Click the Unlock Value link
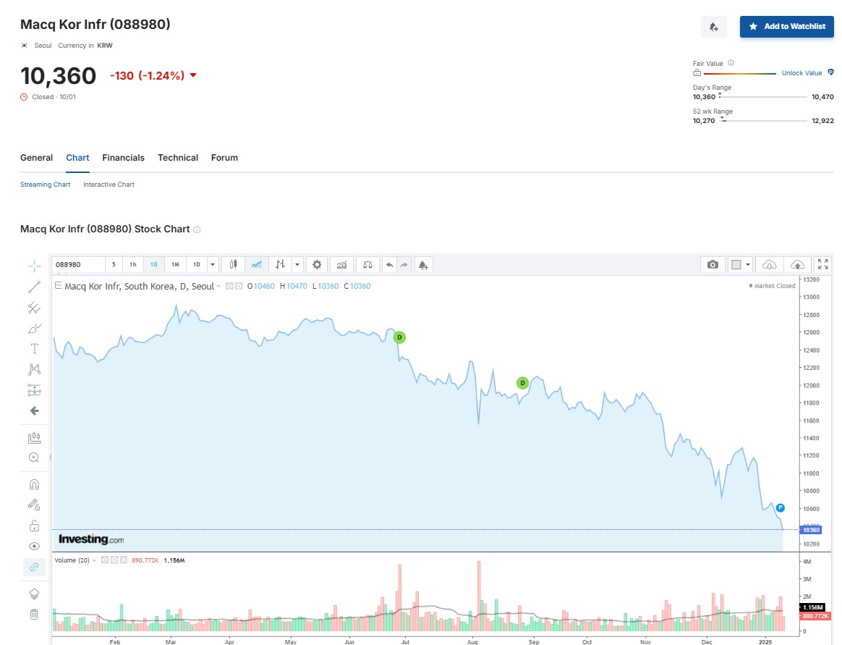The width and height of the screenshot is (842, 645). [x=801, y=73]
